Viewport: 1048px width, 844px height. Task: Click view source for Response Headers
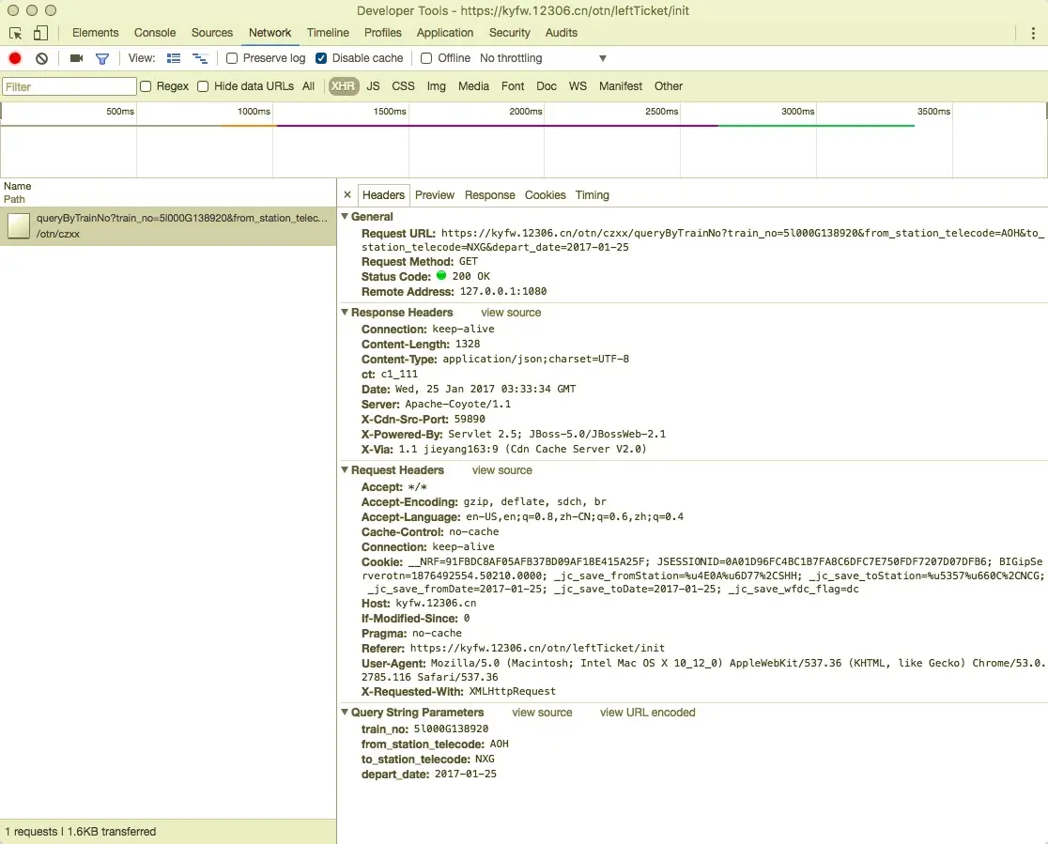511,313
